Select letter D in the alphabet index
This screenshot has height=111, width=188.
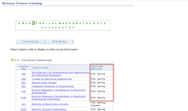click(x=30, y=23)
